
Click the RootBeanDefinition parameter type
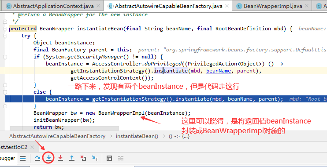(243, 29)
